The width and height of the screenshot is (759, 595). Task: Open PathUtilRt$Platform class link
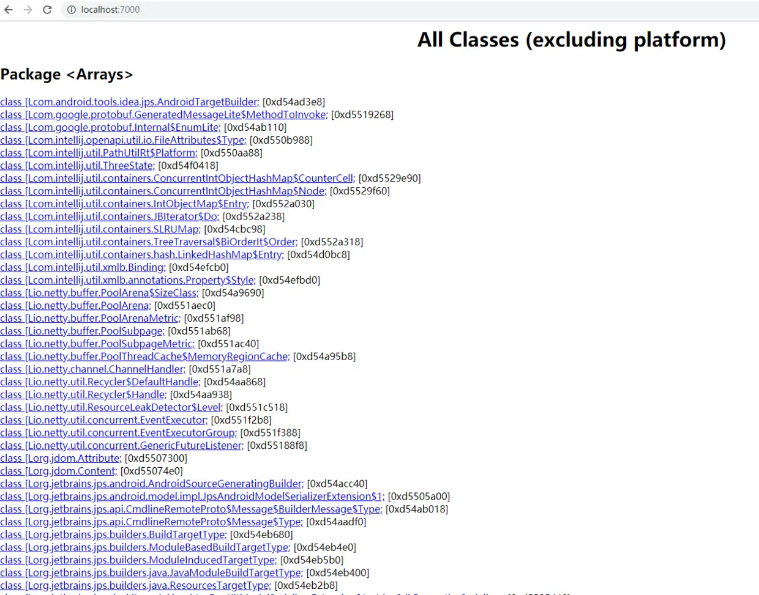tap(99, 153)
